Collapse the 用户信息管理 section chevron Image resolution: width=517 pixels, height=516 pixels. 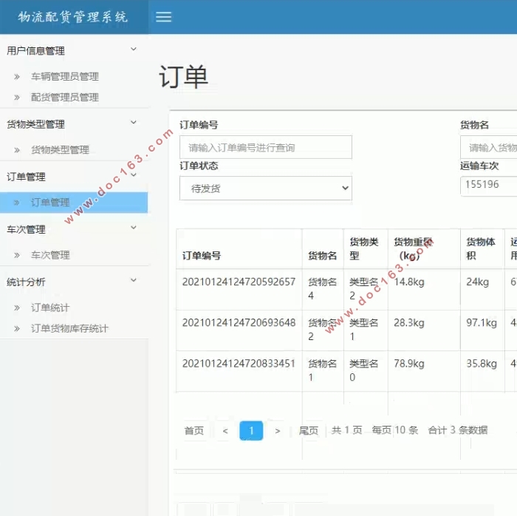click(x=134, y=49)
